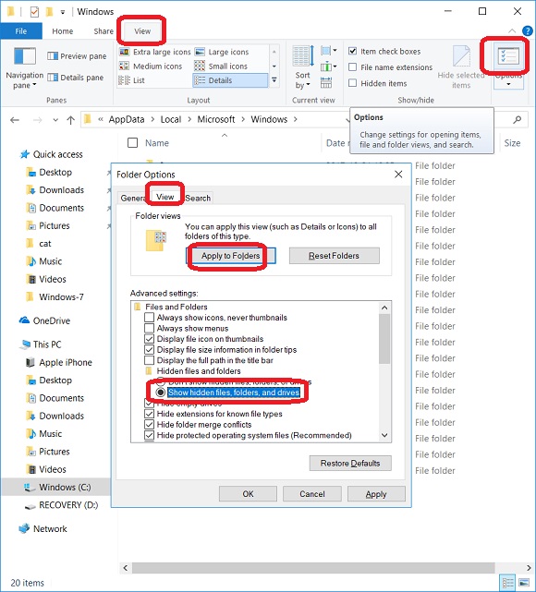Viewport: 536px width, 592px height.
Task: Go up one folder level arrow
Action: (x=70, y=120)
